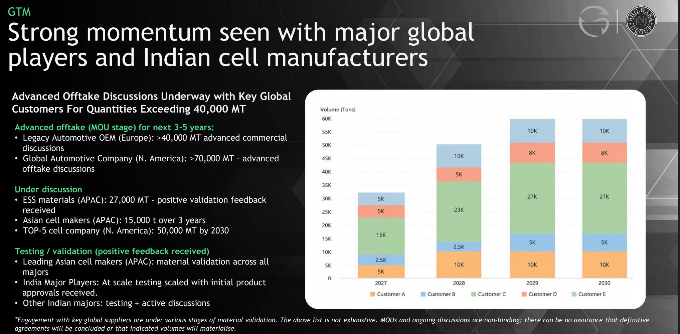Click the "Volume (Tons)" axis title
The width and height of the screenshot is (680, 334).
point(338,110)
